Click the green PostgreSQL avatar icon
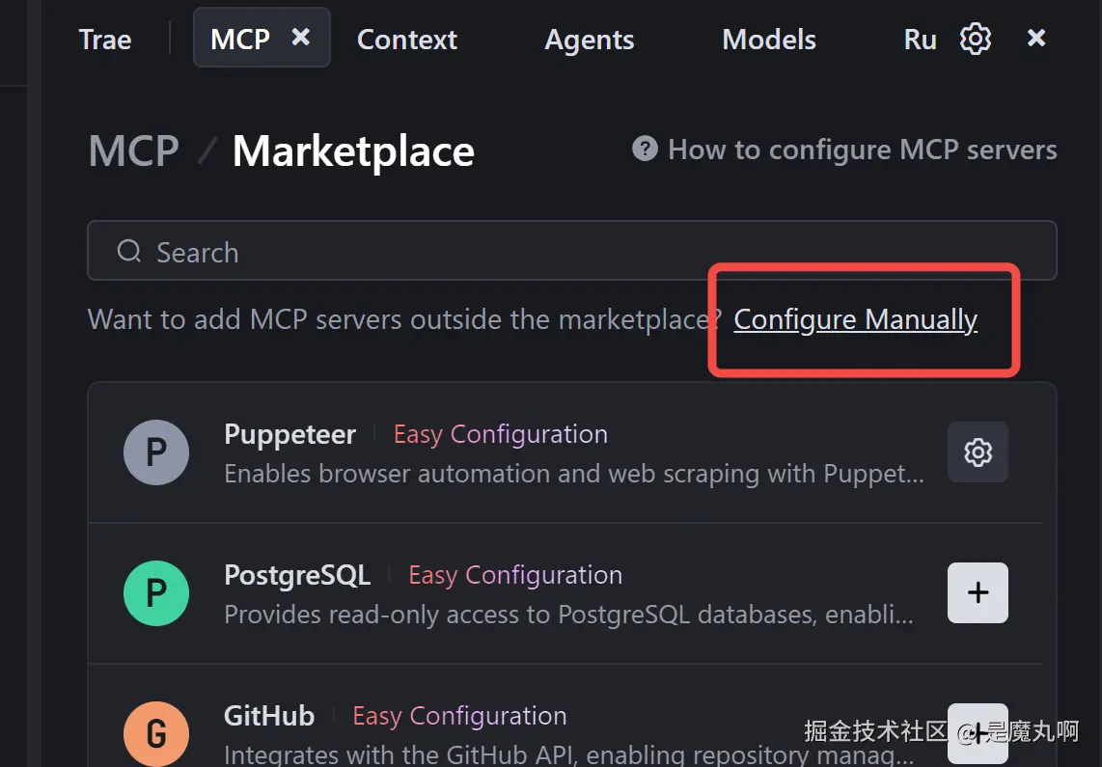This screenshot has height=767, width=1102. pyautogui.click(x=156, y=592)
